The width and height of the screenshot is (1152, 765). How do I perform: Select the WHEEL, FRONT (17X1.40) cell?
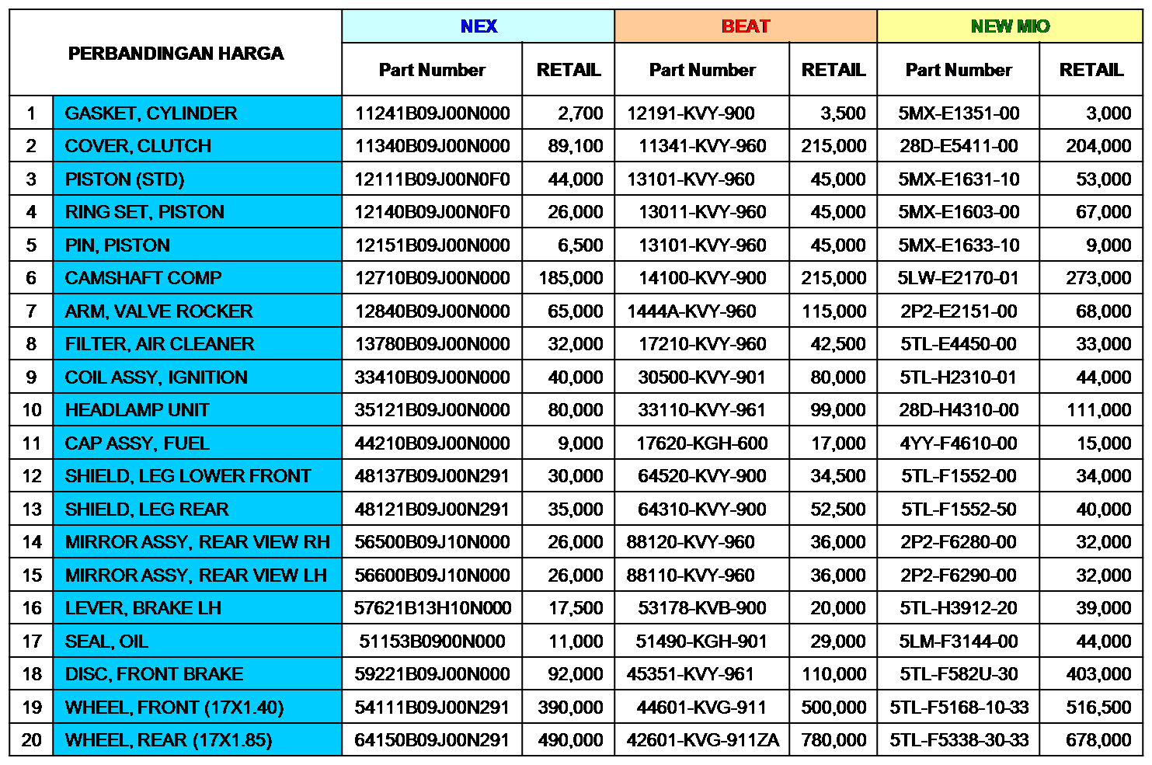[x=197, y=708]
